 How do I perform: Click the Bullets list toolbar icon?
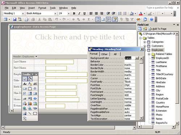[125, 13]
